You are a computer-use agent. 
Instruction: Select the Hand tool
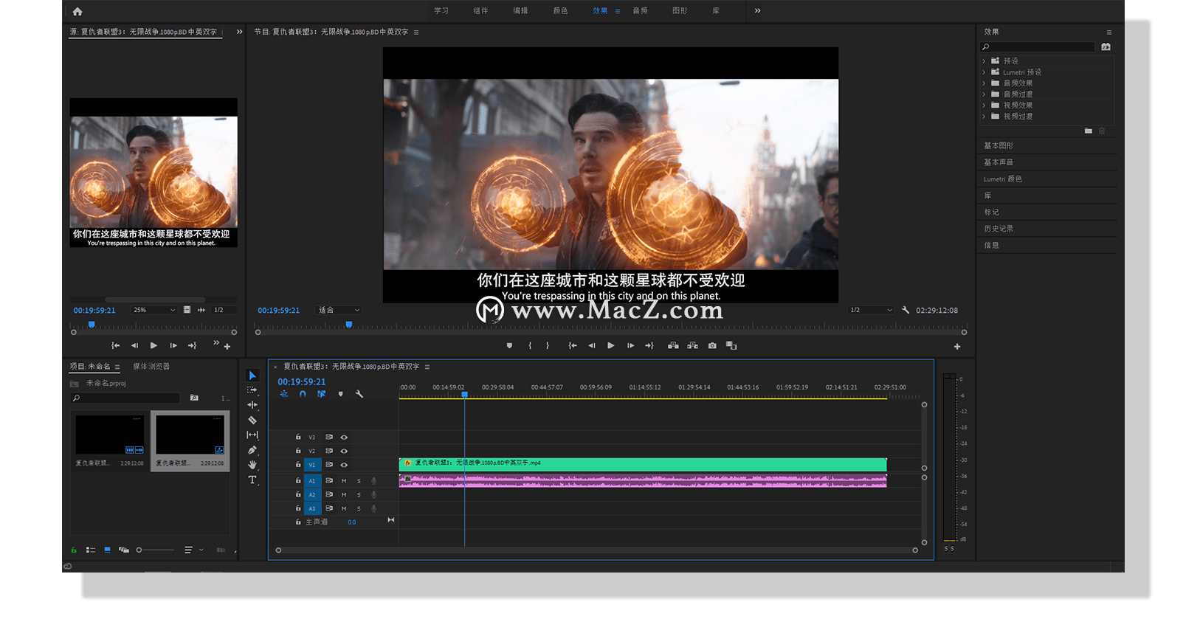coord(252,465)
